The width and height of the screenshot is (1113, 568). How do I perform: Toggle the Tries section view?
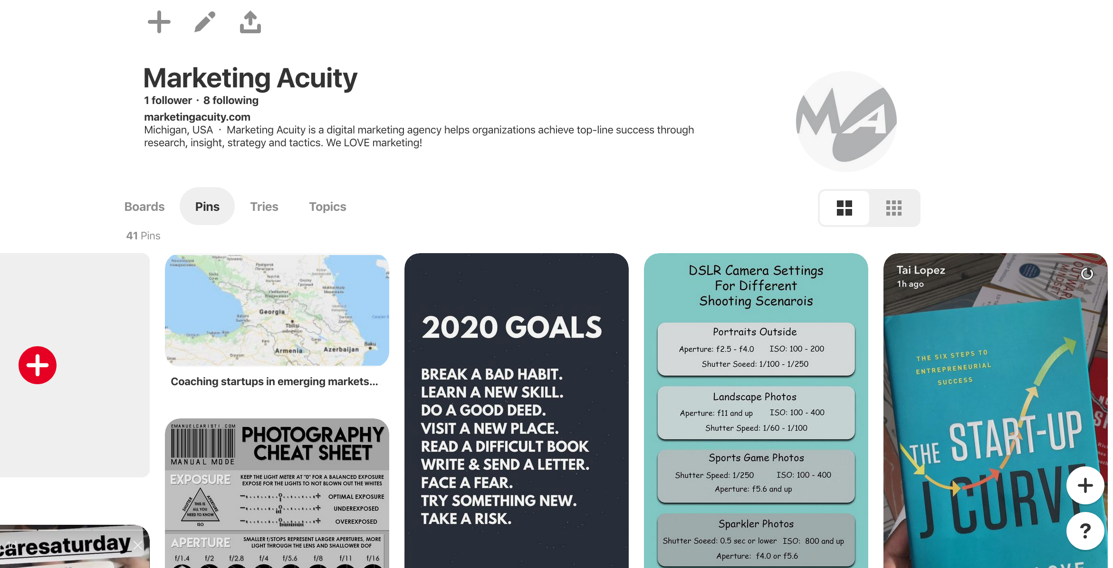264,207
